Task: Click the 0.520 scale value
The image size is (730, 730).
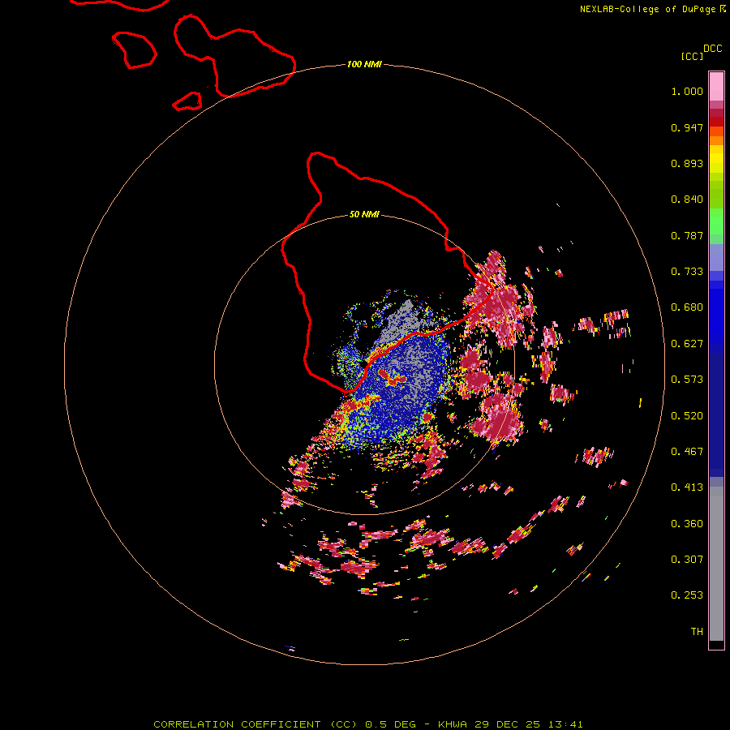Action: pyautogui.click(x=687, y=416)
